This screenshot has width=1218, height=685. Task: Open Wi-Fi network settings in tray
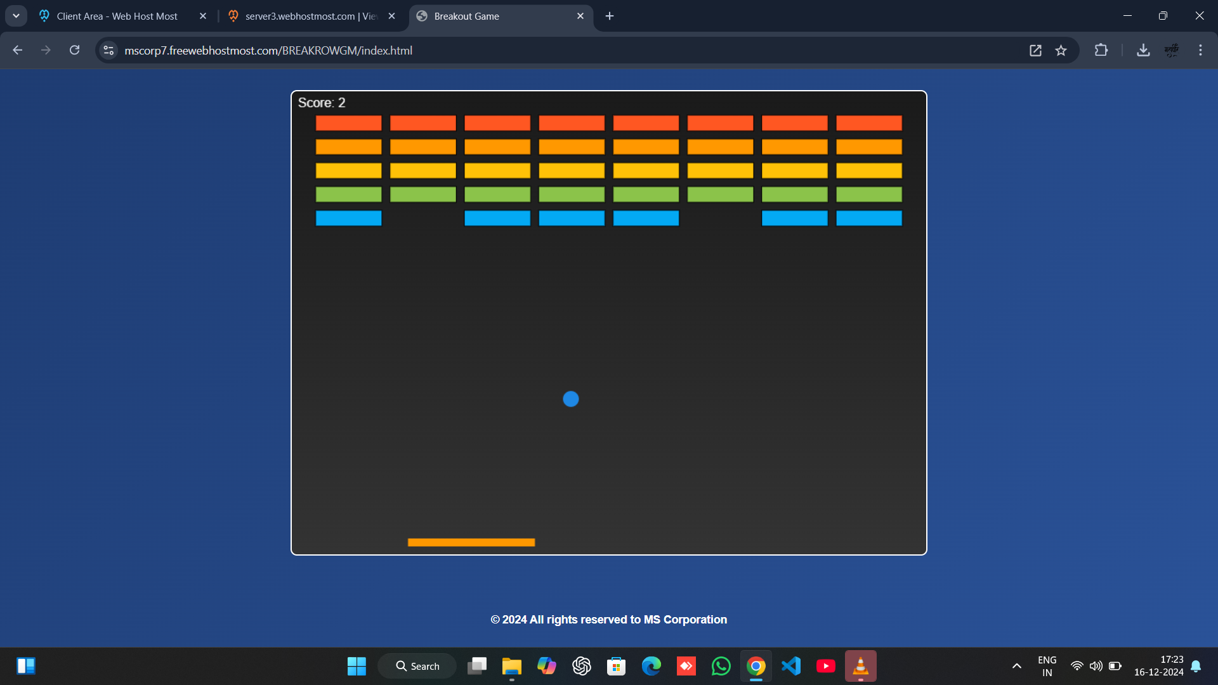[x=1077, y=666]
